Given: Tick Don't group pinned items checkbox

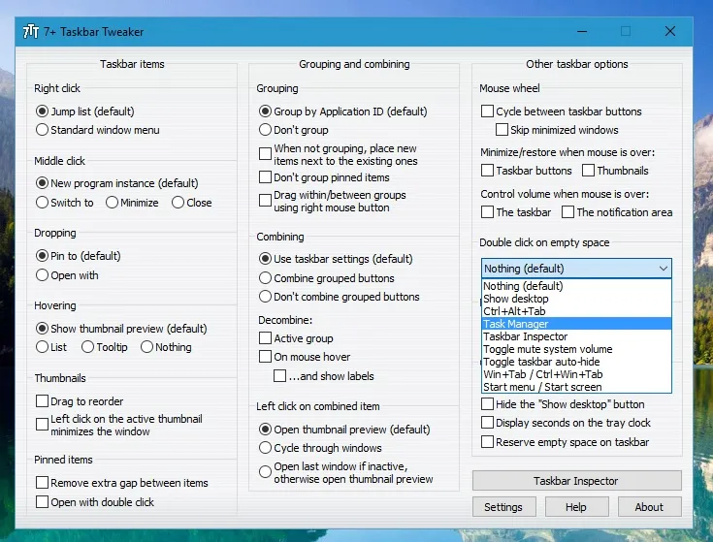Looking at the screenshot, I should pos(266,177).
